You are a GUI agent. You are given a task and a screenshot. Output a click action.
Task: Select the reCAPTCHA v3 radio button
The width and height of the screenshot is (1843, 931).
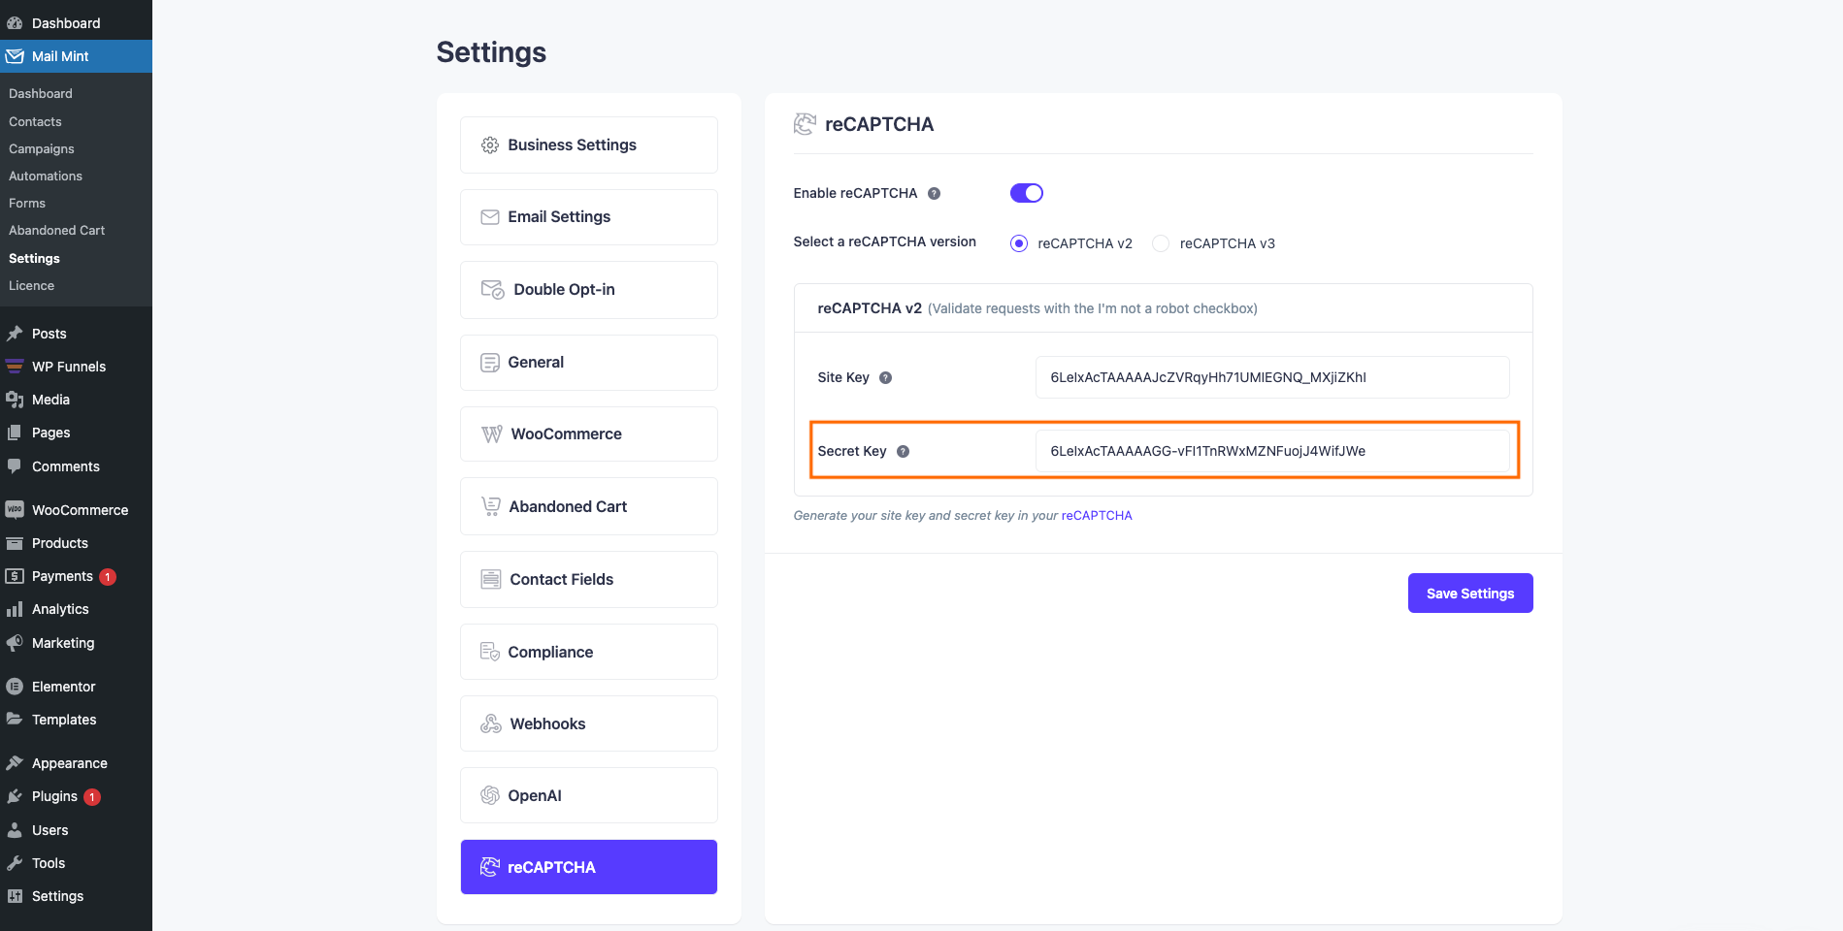(x=1161, y=243)
